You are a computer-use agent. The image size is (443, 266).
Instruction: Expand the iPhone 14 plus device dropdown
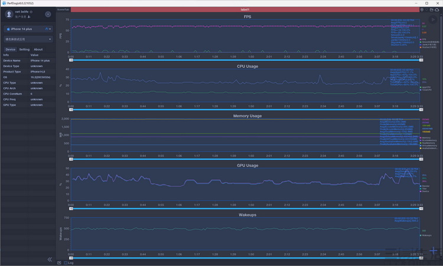point(28,29)
